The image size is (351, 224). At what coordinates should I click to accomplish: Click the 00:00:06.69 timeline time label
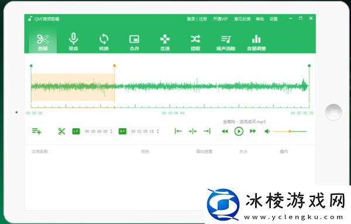tap(173, 113)
